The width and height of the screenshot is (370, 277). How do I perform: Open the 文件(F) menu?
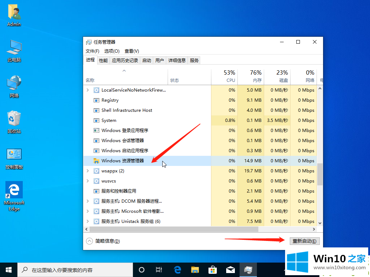coord(92,51)
